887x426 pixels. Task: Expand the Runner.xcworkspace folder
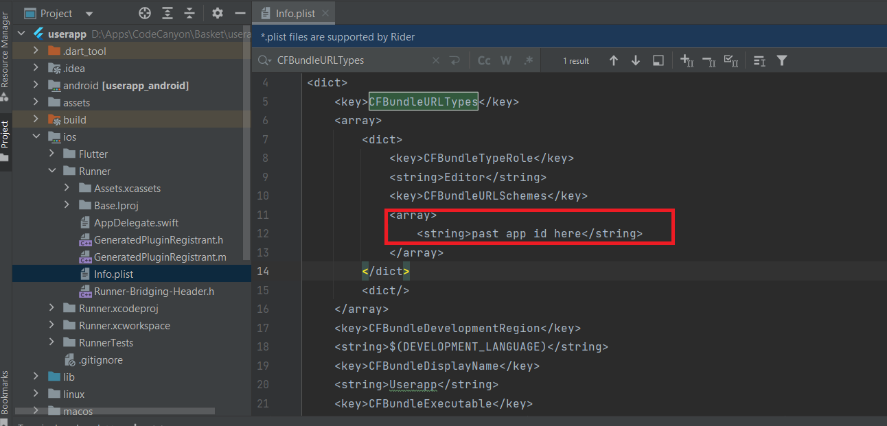[51, 326]
